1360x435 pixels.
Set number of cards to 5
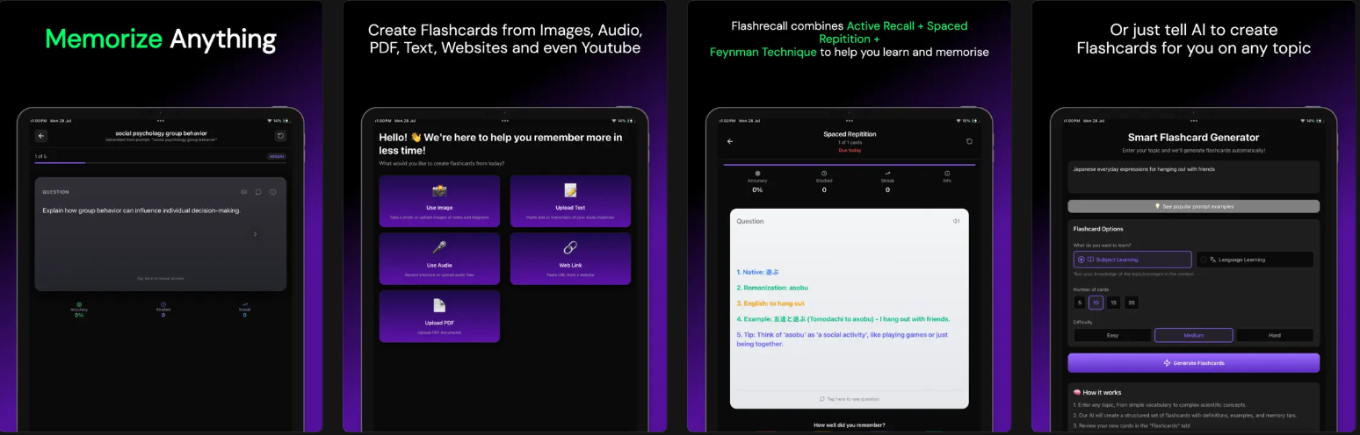(x=1080, y=303)
